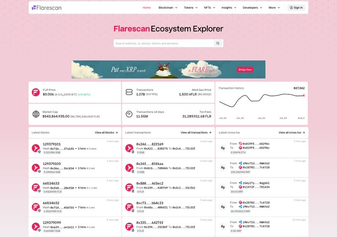Click the Transactions 14 days gauge icon
The width and height of the screenshot is (337, 237).
(x=129, y=114)
